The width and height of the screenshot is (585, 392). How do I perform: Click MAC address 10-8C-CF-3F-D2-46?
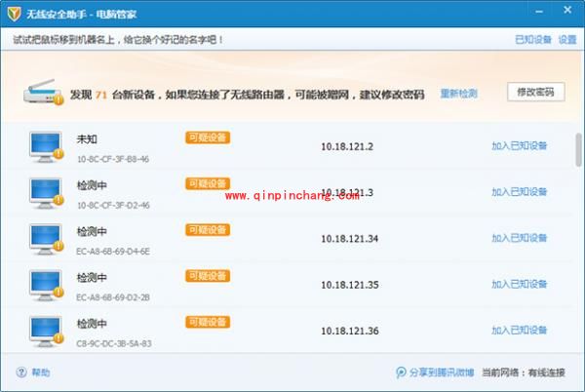[113, 205]
